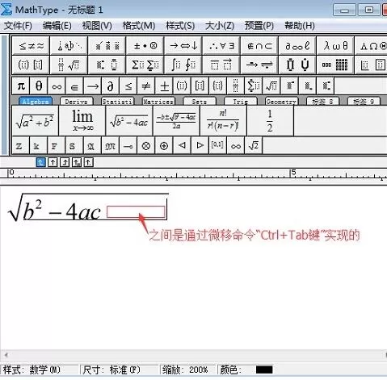The height and width of the screenshot is (380, 387).
Task: Switch to the Sets tab
Action: click(x=200, y=102)
